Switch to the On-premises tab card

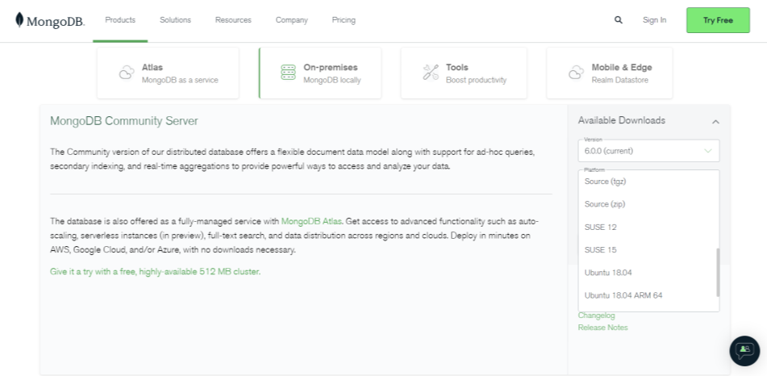(320, 73)
